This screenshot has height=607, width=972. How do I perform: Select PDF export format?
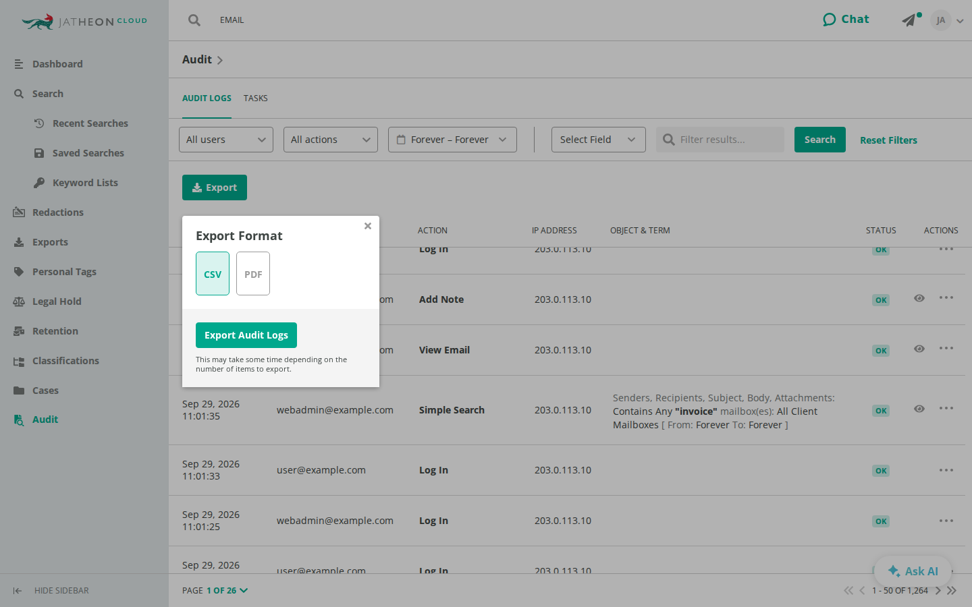point(253,274)
